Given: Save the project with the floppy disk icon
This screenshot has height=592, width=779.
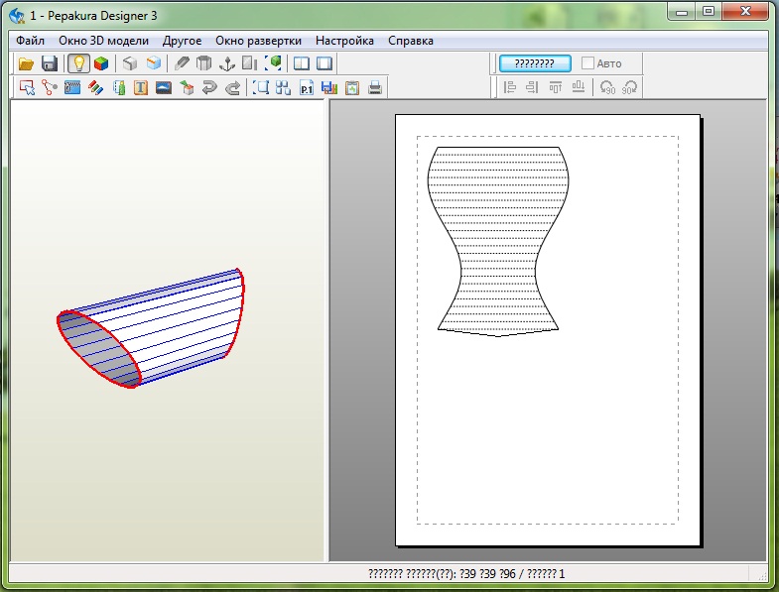Looking at the screenshot, I should (x=50, y=63).
